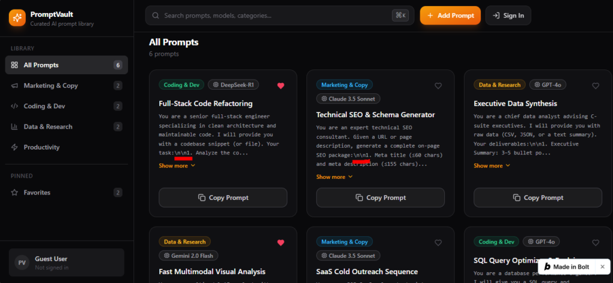Viewport: 613px width, 283px height.
Task: Click the ⌘K shortcut badge in search bar
Action: coord(400,16)
